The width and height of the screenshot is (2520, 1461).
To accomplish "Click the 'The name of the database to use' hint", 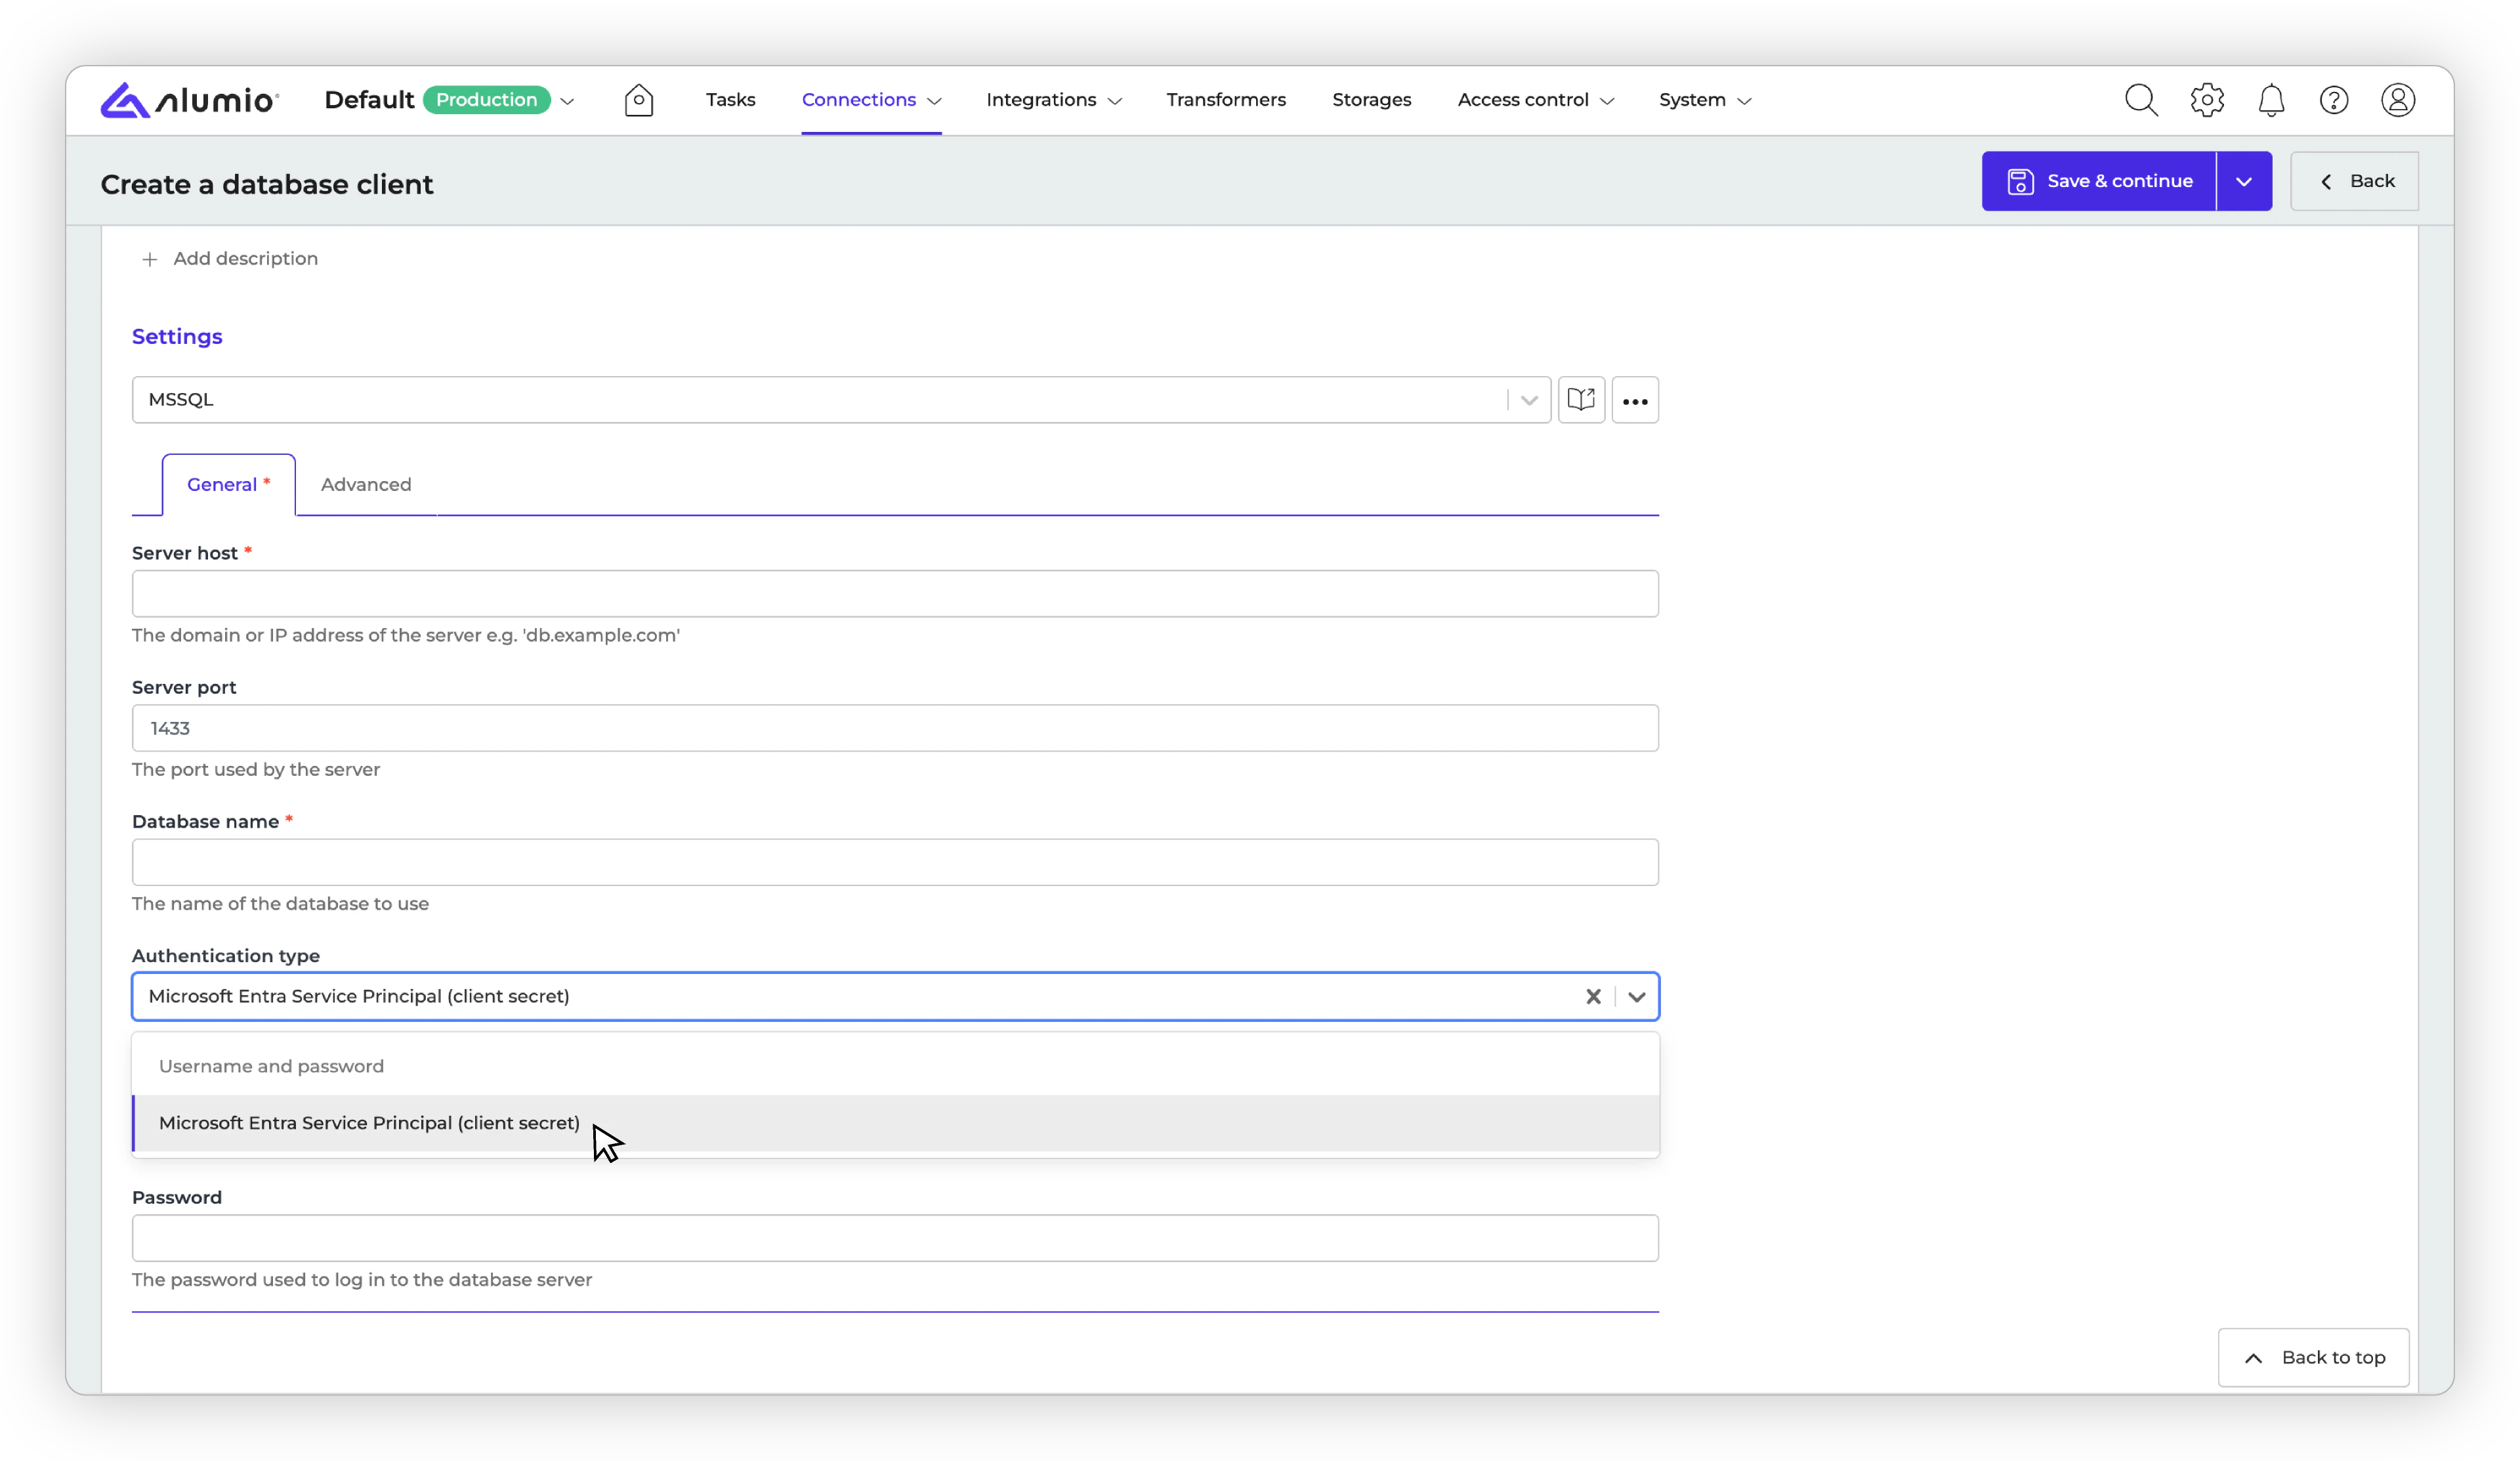I will point(280,903).
